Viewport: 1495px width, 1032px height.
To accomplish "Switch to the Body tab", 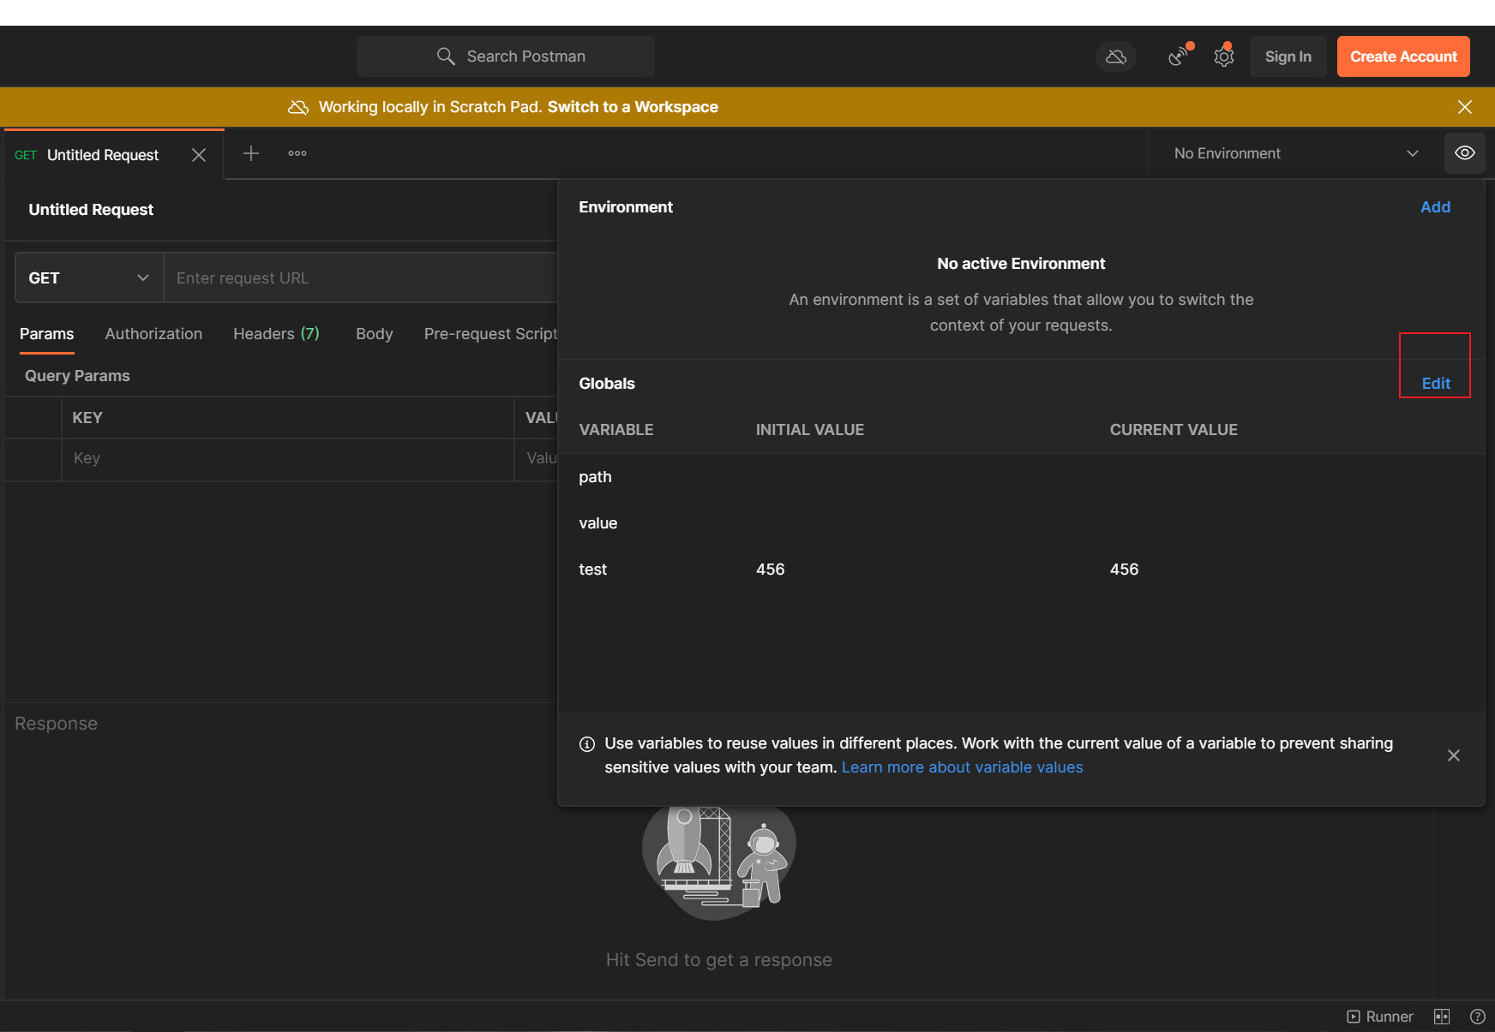I will click(375, 334).
